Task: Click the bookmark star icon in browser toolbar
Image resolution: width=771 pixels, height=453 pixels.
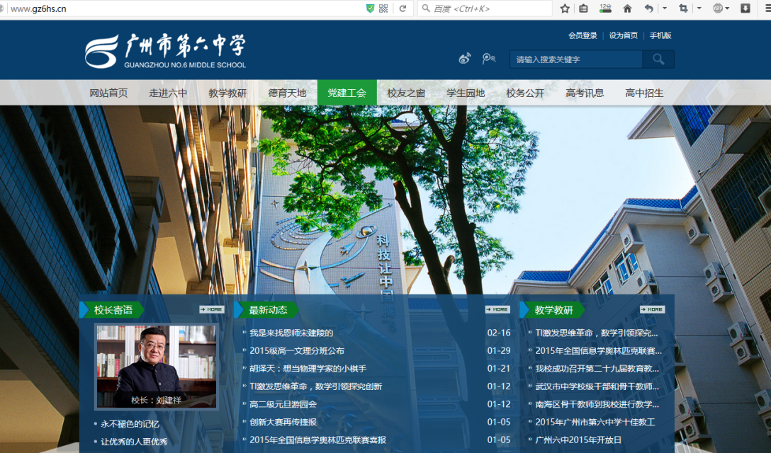Action: tap(565, 8)
